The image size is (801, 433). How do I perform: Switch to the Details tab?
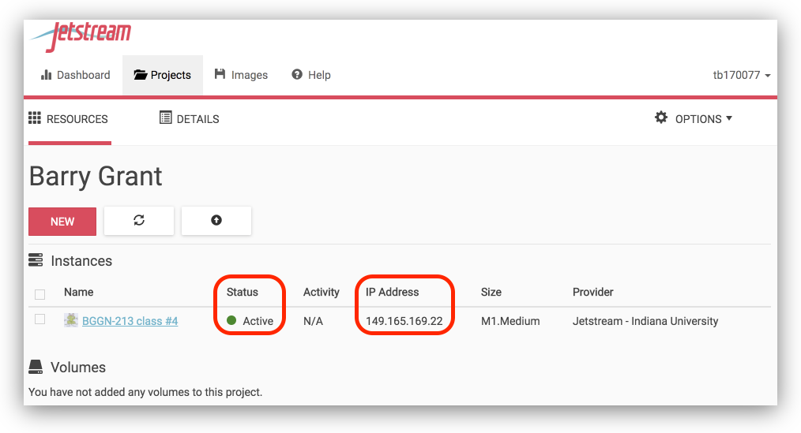pos(190,119)
